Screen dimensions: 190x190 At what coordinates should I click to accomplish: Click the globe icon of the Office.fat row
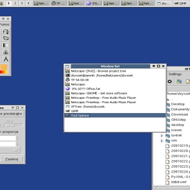point(67,89)
